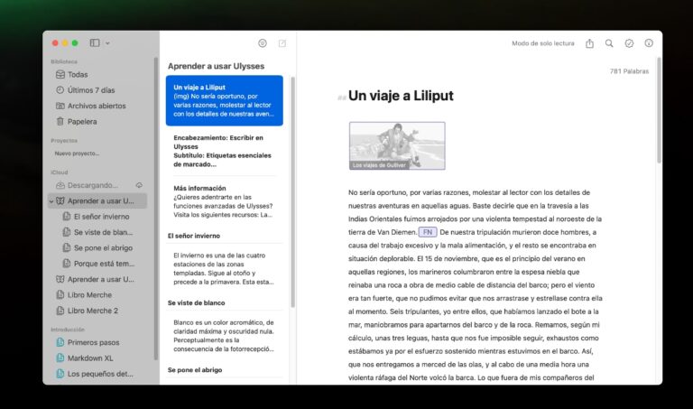Create a new sheet with compose icon
This screenshot has height=409, width=693.
tap(282, 43)
